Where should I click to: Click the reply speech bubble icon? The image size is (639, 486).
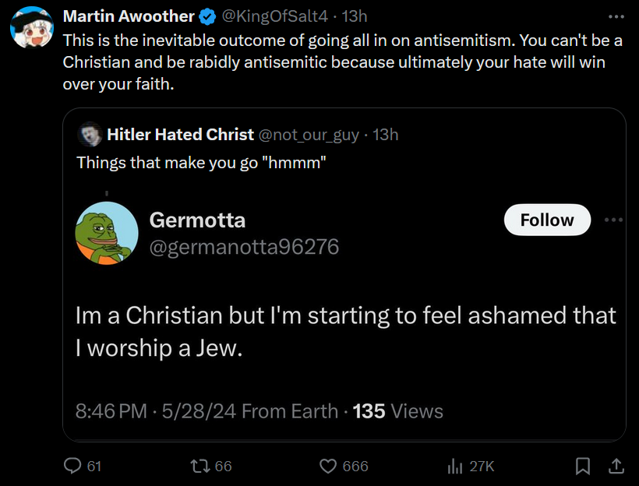[72, 466]
